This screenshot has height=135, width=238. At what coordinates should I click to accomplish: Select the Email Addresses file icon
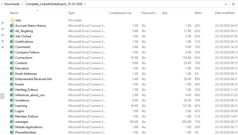[12, 73]
